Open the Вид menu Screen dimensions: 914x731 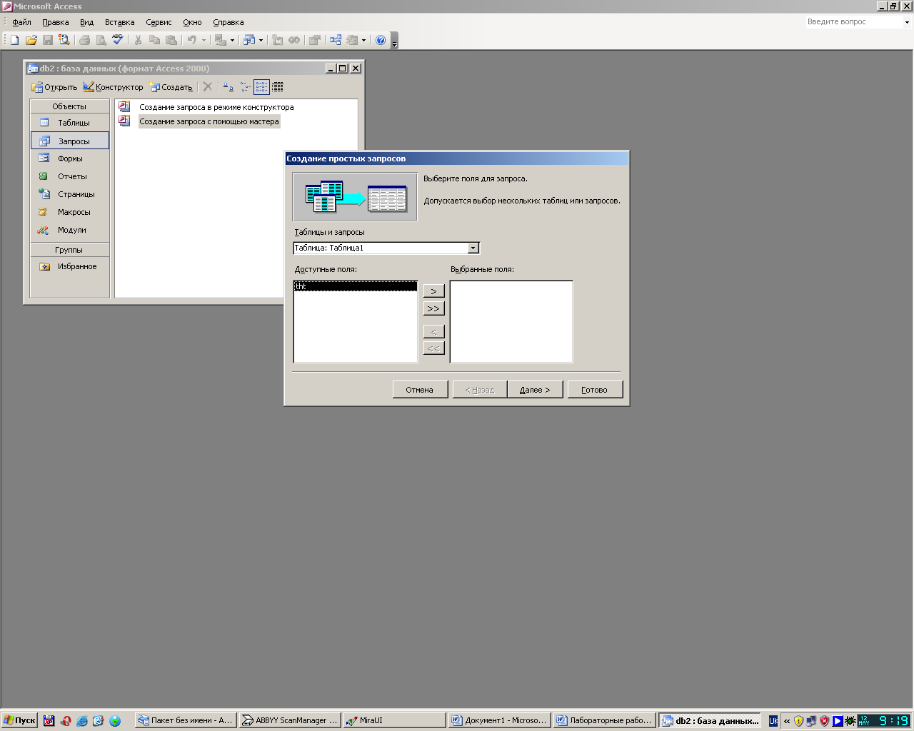click(x=86, y=22)
